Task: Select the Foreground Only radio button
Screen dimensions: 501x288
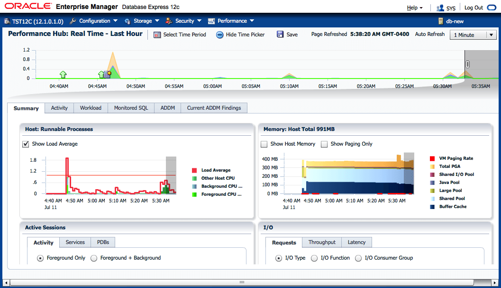Action: click(40, 258)
